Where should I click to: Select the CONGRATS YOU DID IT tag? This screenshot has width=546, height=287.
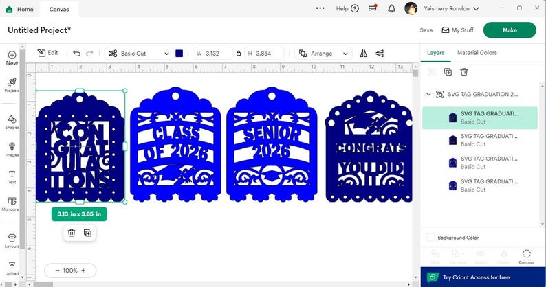pos(369,146)
